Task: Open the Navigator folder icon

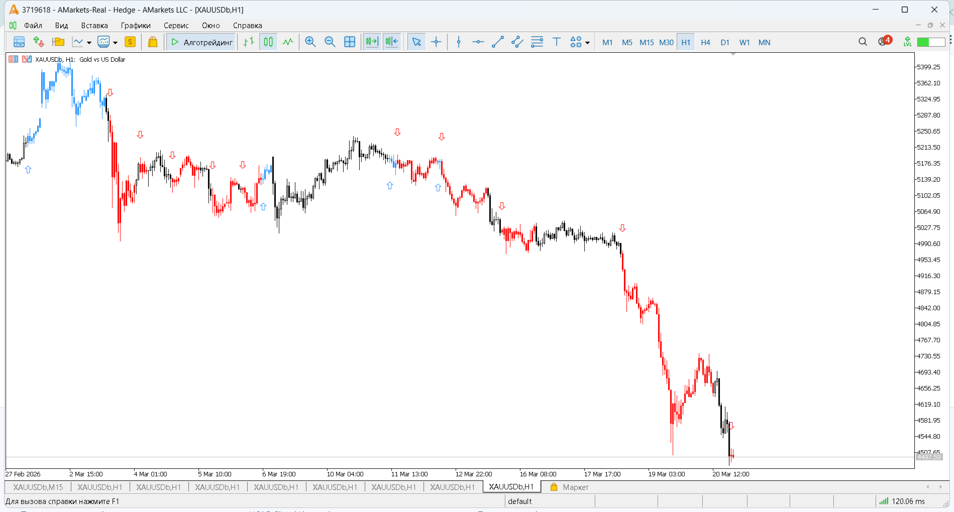Action: pos(58,42)
